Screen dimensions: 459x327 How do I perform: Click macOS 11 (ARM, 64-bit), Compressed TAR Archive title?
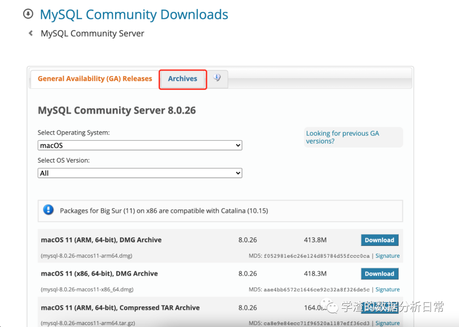(x=120, y=308)
